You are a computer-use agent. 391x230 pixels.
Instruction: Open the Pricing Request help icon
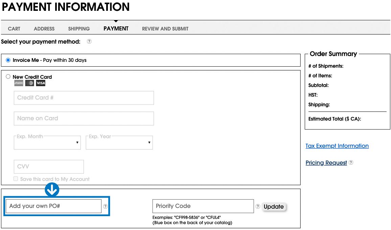(351, 163)
